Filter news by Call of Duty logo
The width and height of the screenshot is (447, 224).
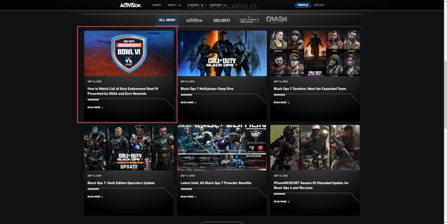coord(222,20)
